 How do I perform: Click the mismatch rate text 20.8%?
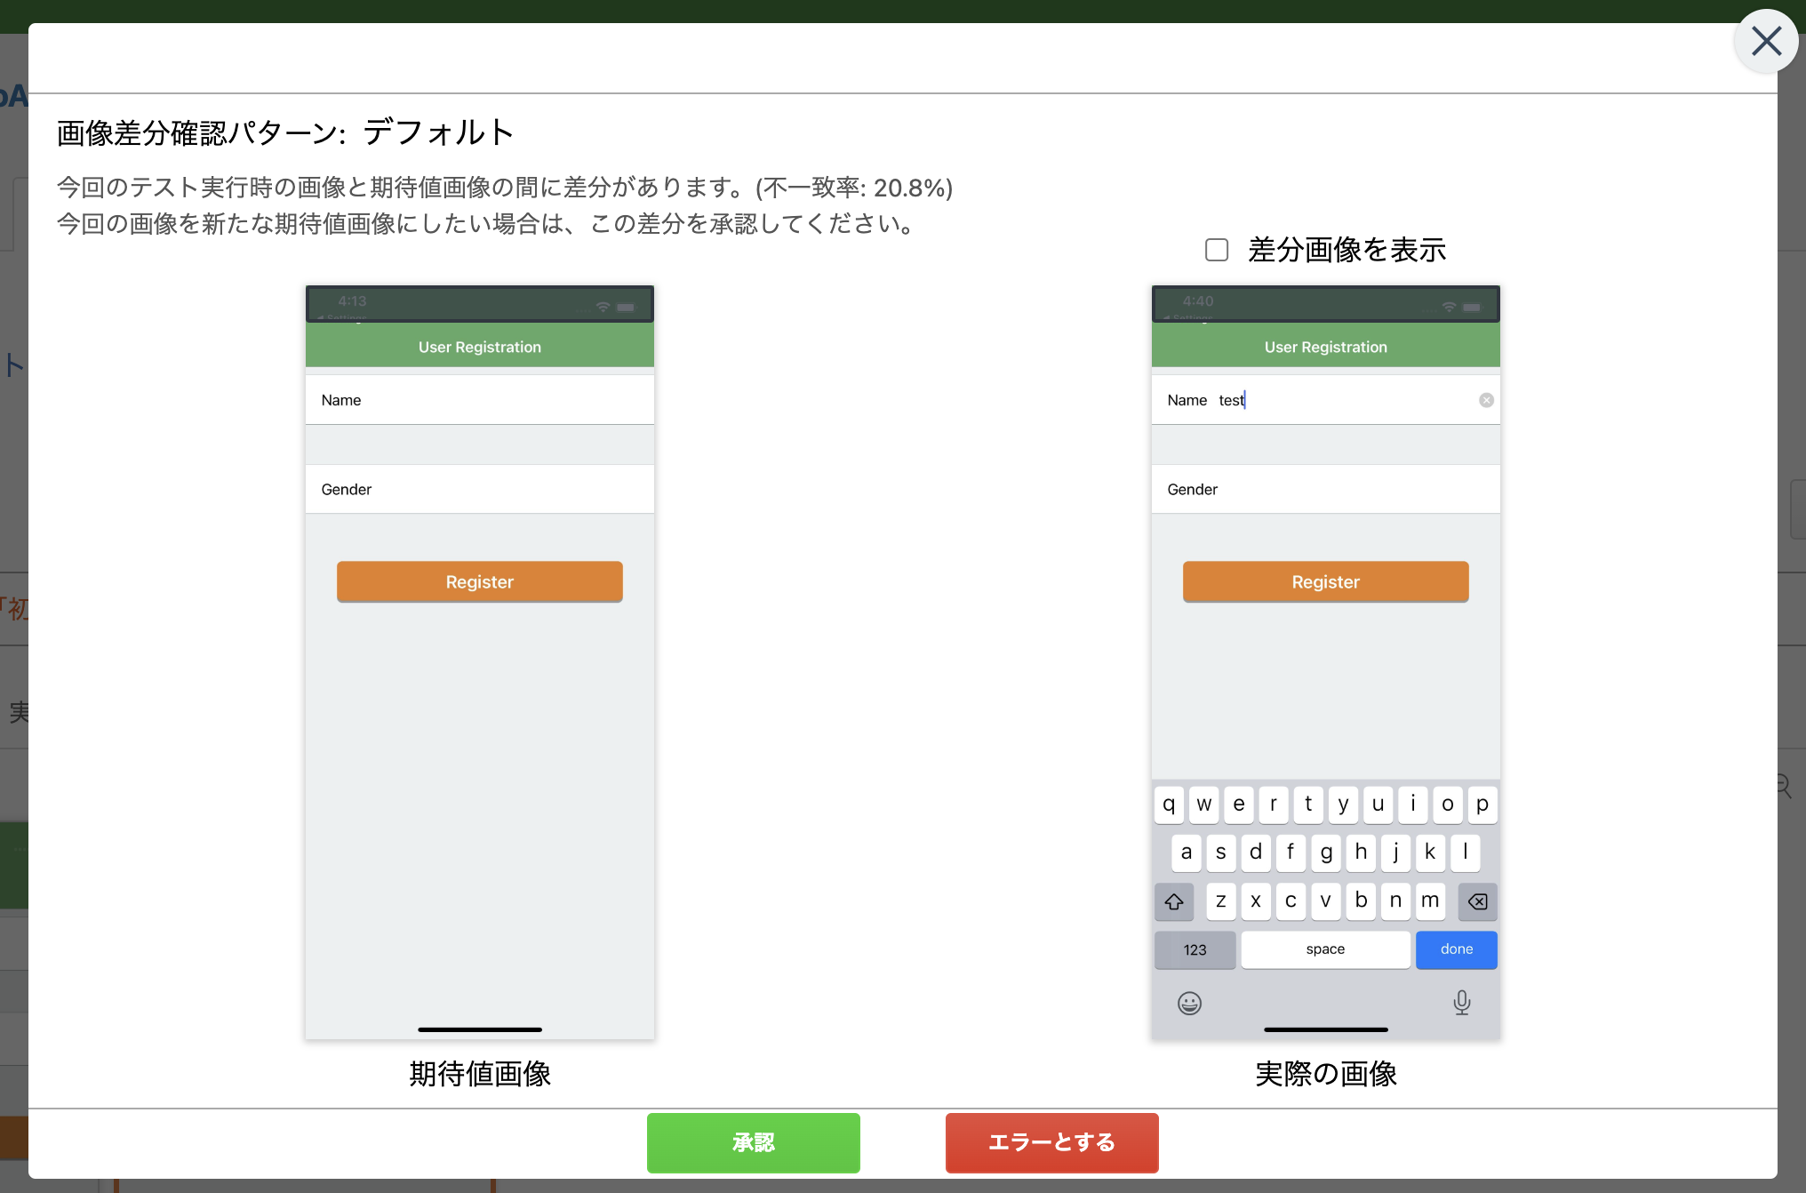click(909, 188)
